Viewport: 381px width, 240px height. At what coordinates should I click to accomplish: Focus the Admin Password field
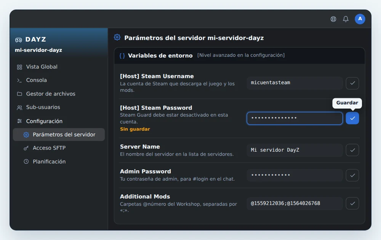pyautogui.click(x=295, y=175)
